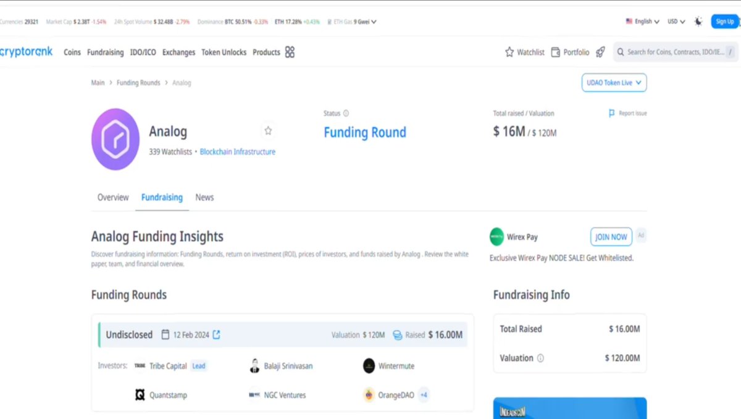Viewport: 741px width, 419px height.
Task: Click the coins icon beside Raised
Action: [x=398, y=335]
